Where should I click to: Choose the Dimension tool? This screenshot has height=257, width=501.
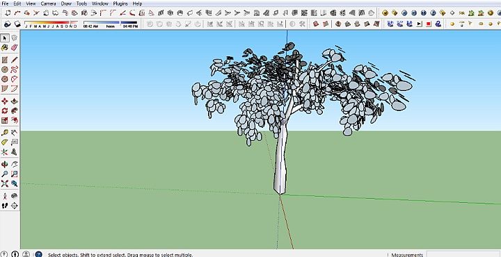[x=14, y=133]
